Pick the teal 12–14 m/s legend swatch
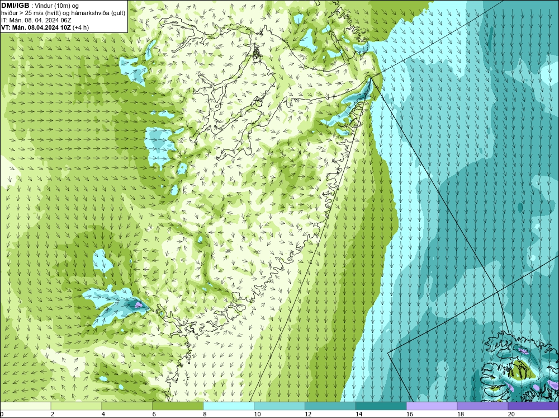Screen dimensions: 559x418 [x=330, y=406]
